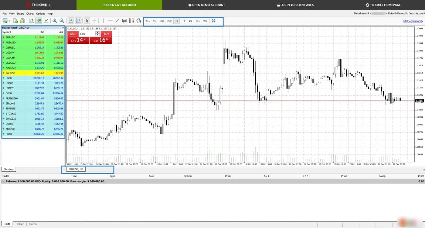Open the new chart dropdown arrow
425x228 pixels.
click(10, 21)
